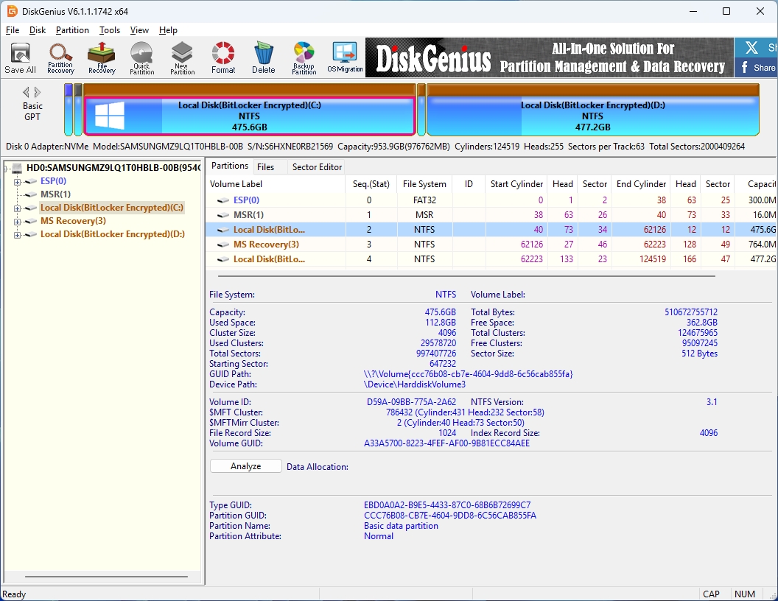Click the drive icon in the MS Recovery(3) table row

tap(223, 245)
